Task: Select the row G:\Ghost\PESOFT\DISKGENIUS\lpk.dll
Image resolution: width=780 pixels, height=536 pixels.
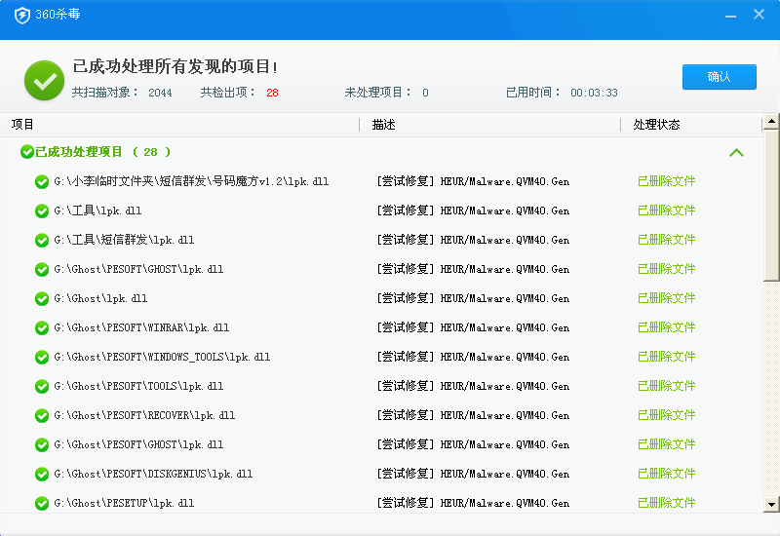Action: [x=382, y=474]
